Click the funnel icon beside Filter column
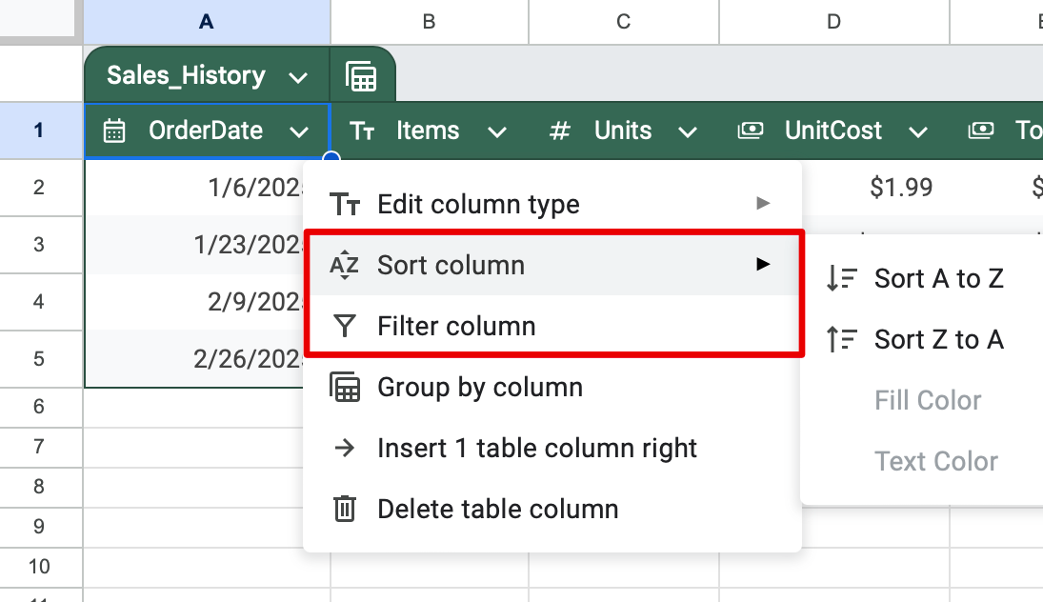This screenshot has height=602, width=1043. (x=343, y=326)
